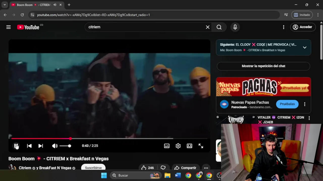Dislike the video
323x181 pixels.
coord(163,168)
